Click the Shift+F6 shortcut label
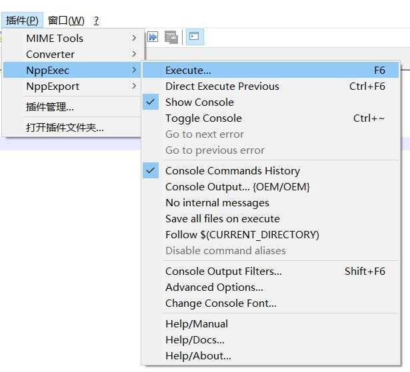 tap(365, 272)
